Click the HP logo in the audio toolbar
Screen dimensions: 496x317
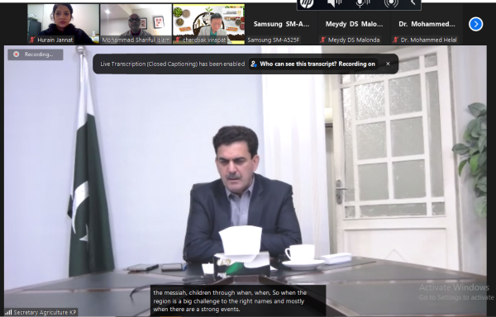307,3
